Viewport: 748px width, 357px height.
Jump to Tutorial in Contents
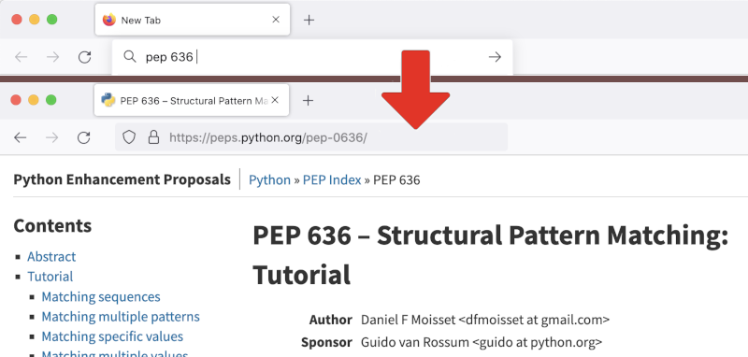[50, 277]
